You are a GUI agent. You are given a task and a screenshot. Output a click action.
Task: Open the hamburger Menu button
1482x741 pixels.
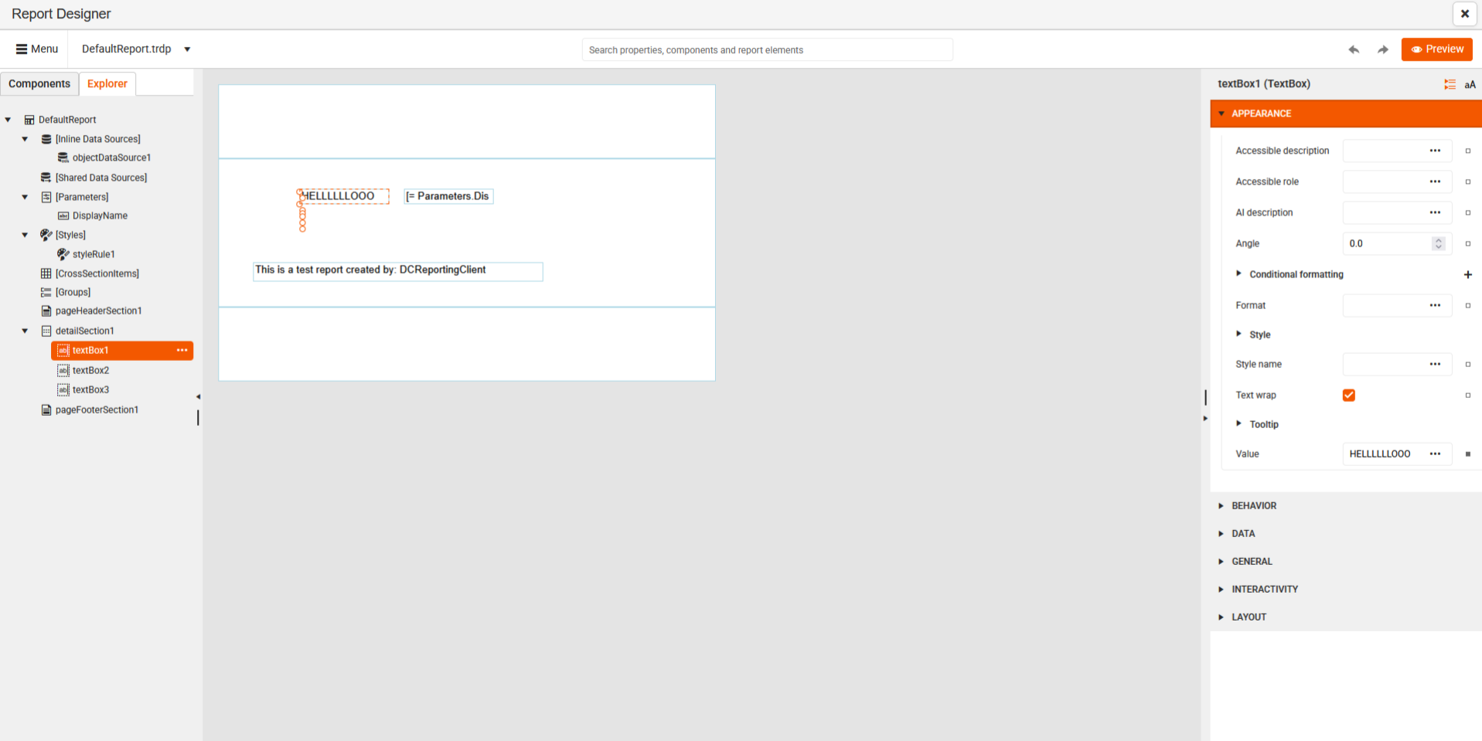[36, 49]
